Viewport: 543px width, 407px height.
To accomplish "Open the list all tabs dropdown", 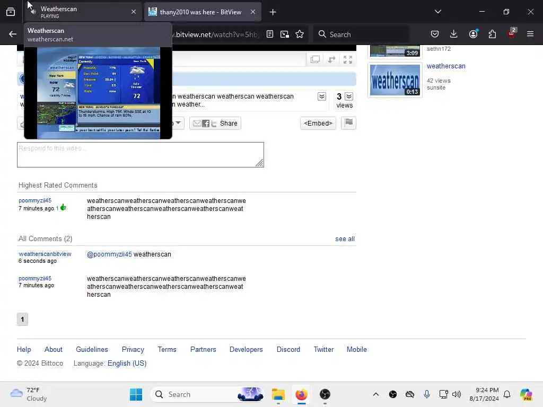I will (x=438, y=12).
